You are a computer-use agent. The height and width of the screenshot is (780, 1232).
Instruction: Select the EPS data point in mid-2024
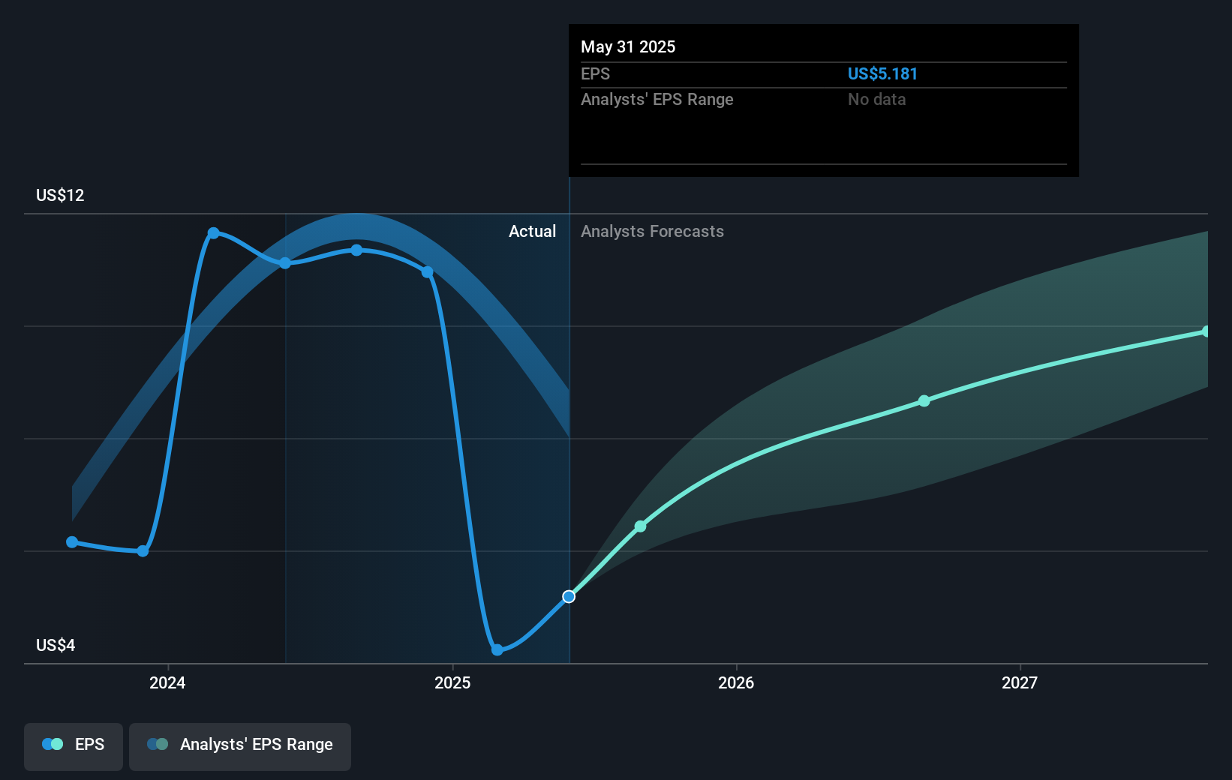285,263
